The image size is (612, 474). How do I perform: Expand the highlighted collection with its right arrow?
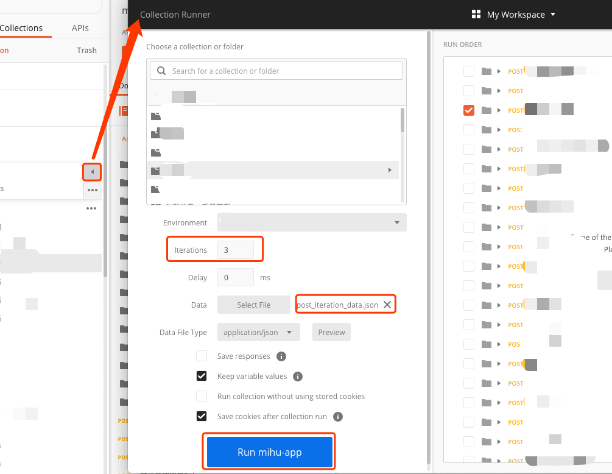[x=390, y=170]
